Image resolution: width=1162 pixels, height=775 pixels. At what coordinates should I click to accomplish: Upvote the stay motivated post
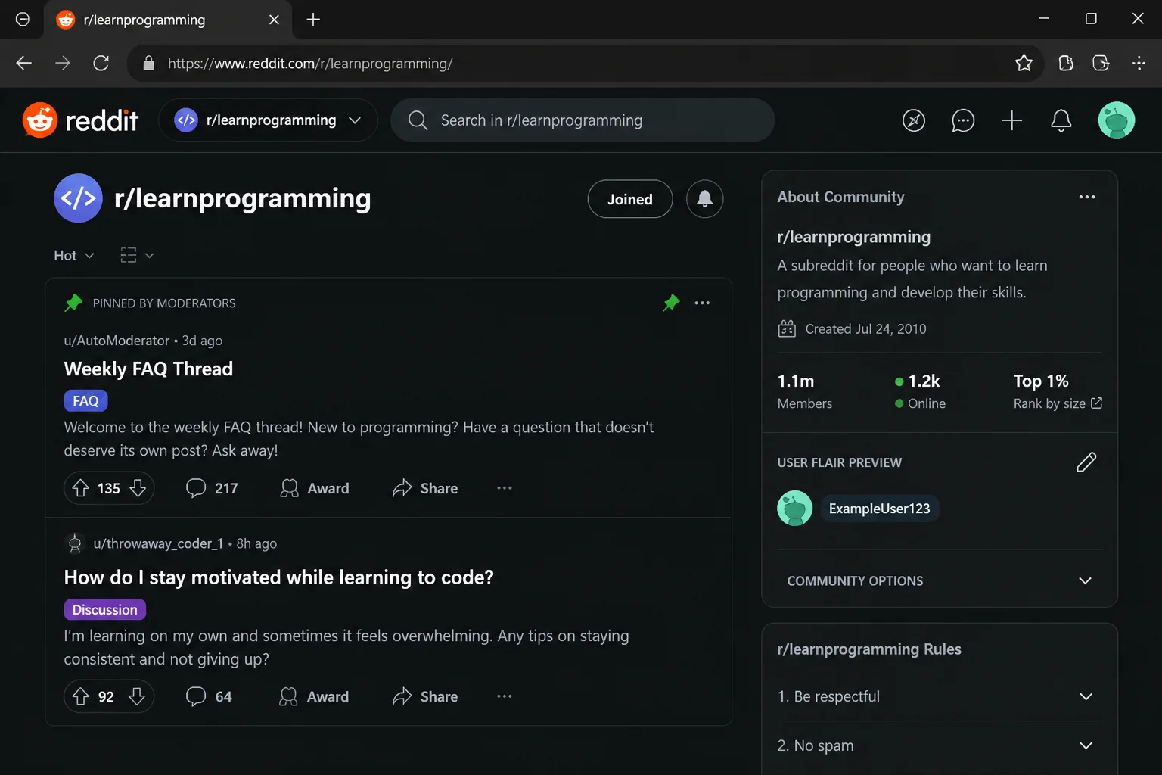point(81,696)
